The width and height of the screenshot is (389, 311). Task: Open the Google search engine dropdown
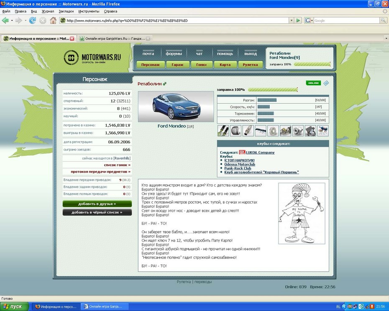coord(309,20)
